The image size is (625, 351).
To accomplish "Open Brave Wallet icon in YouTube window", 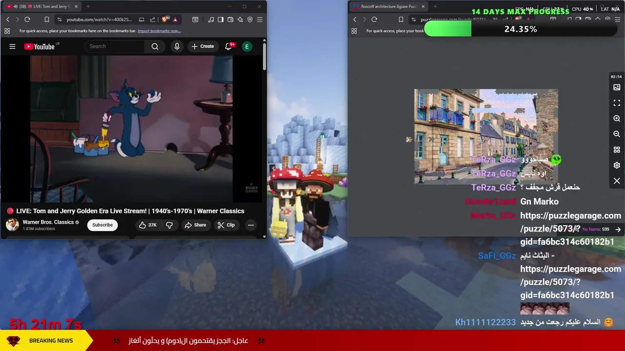I will point(230,19).
